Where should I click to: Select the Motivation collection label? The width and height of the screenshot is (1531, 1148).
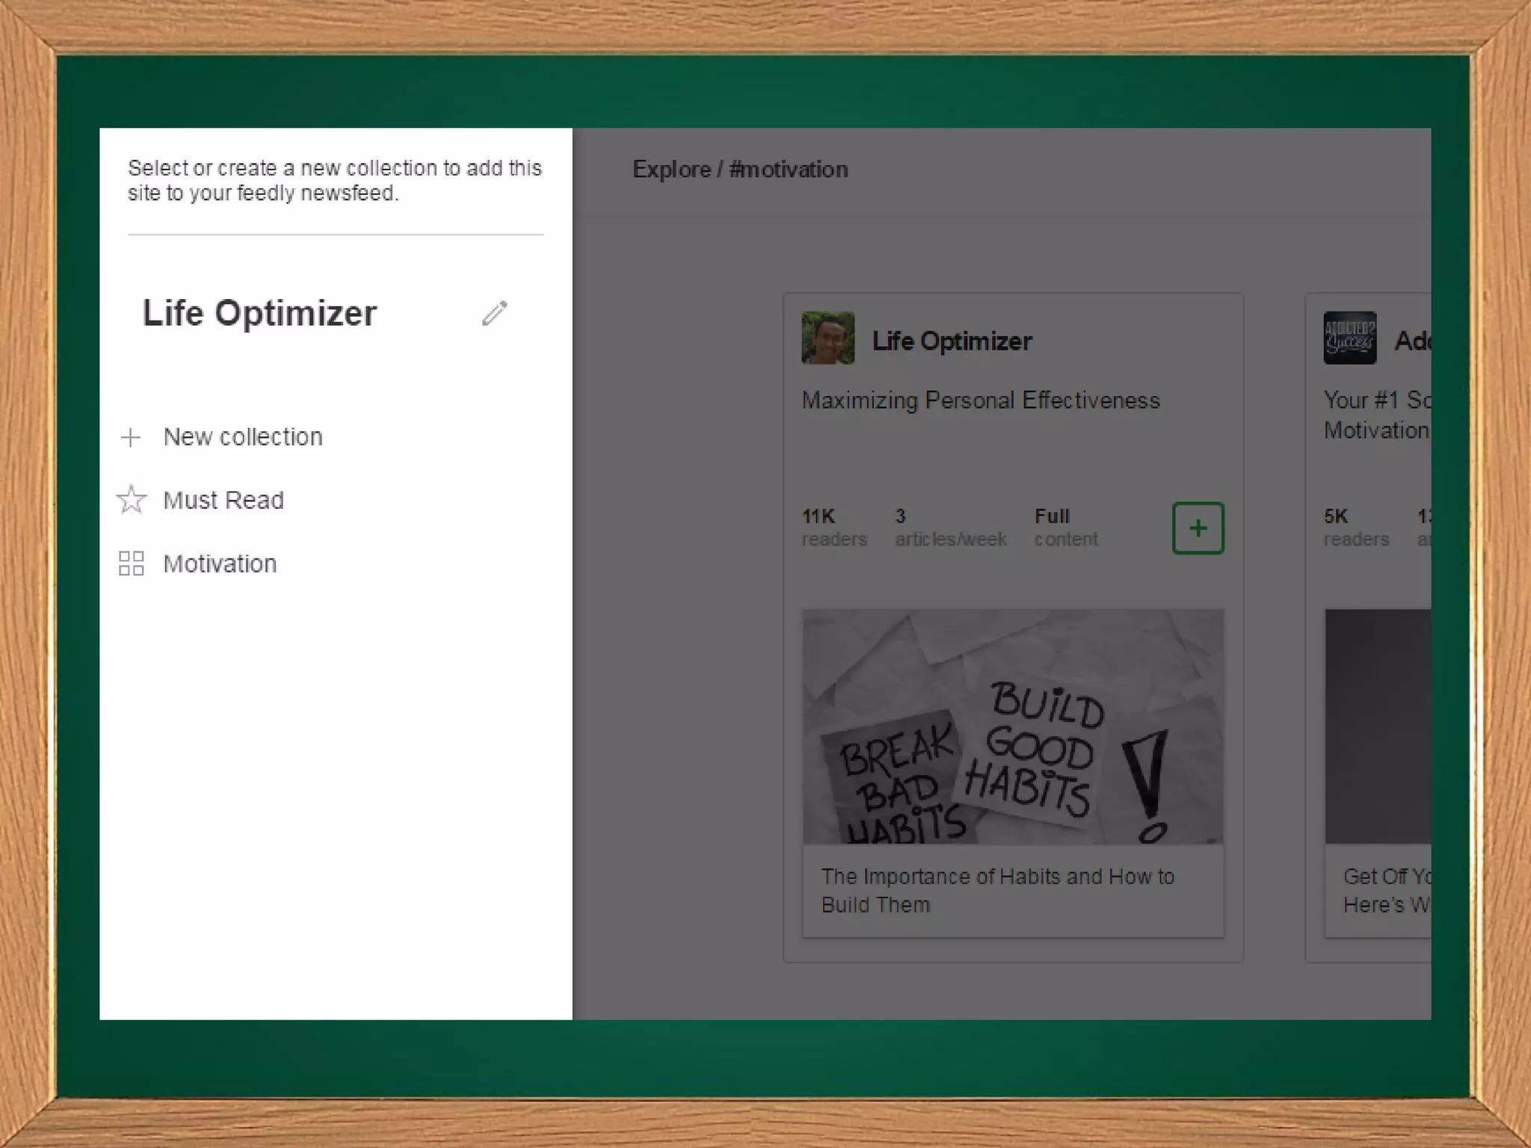pyautogui.click(x=220, y=564)
